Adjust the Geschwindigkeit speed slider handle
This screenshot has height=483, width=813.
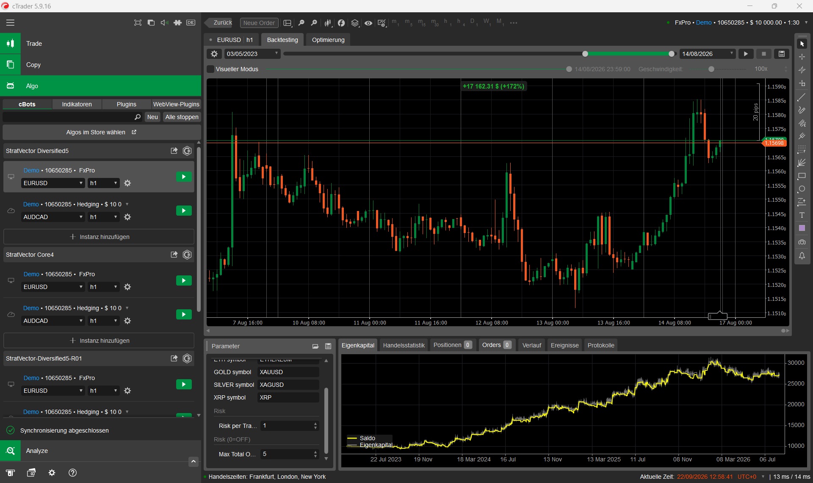(711, 69)
